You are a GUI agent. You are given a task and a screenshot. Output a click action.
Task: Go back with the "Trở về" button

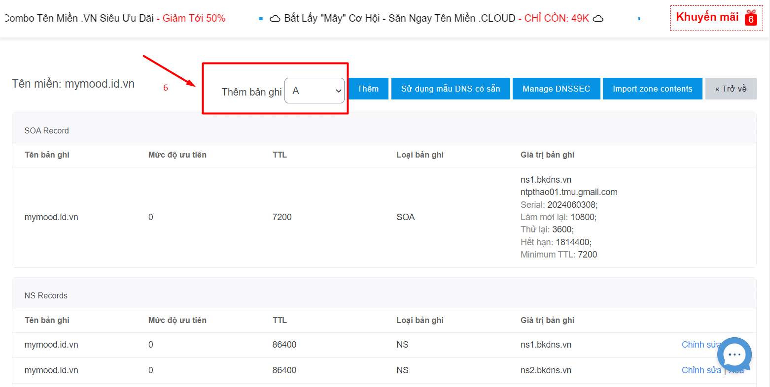[x=731, y=89]
